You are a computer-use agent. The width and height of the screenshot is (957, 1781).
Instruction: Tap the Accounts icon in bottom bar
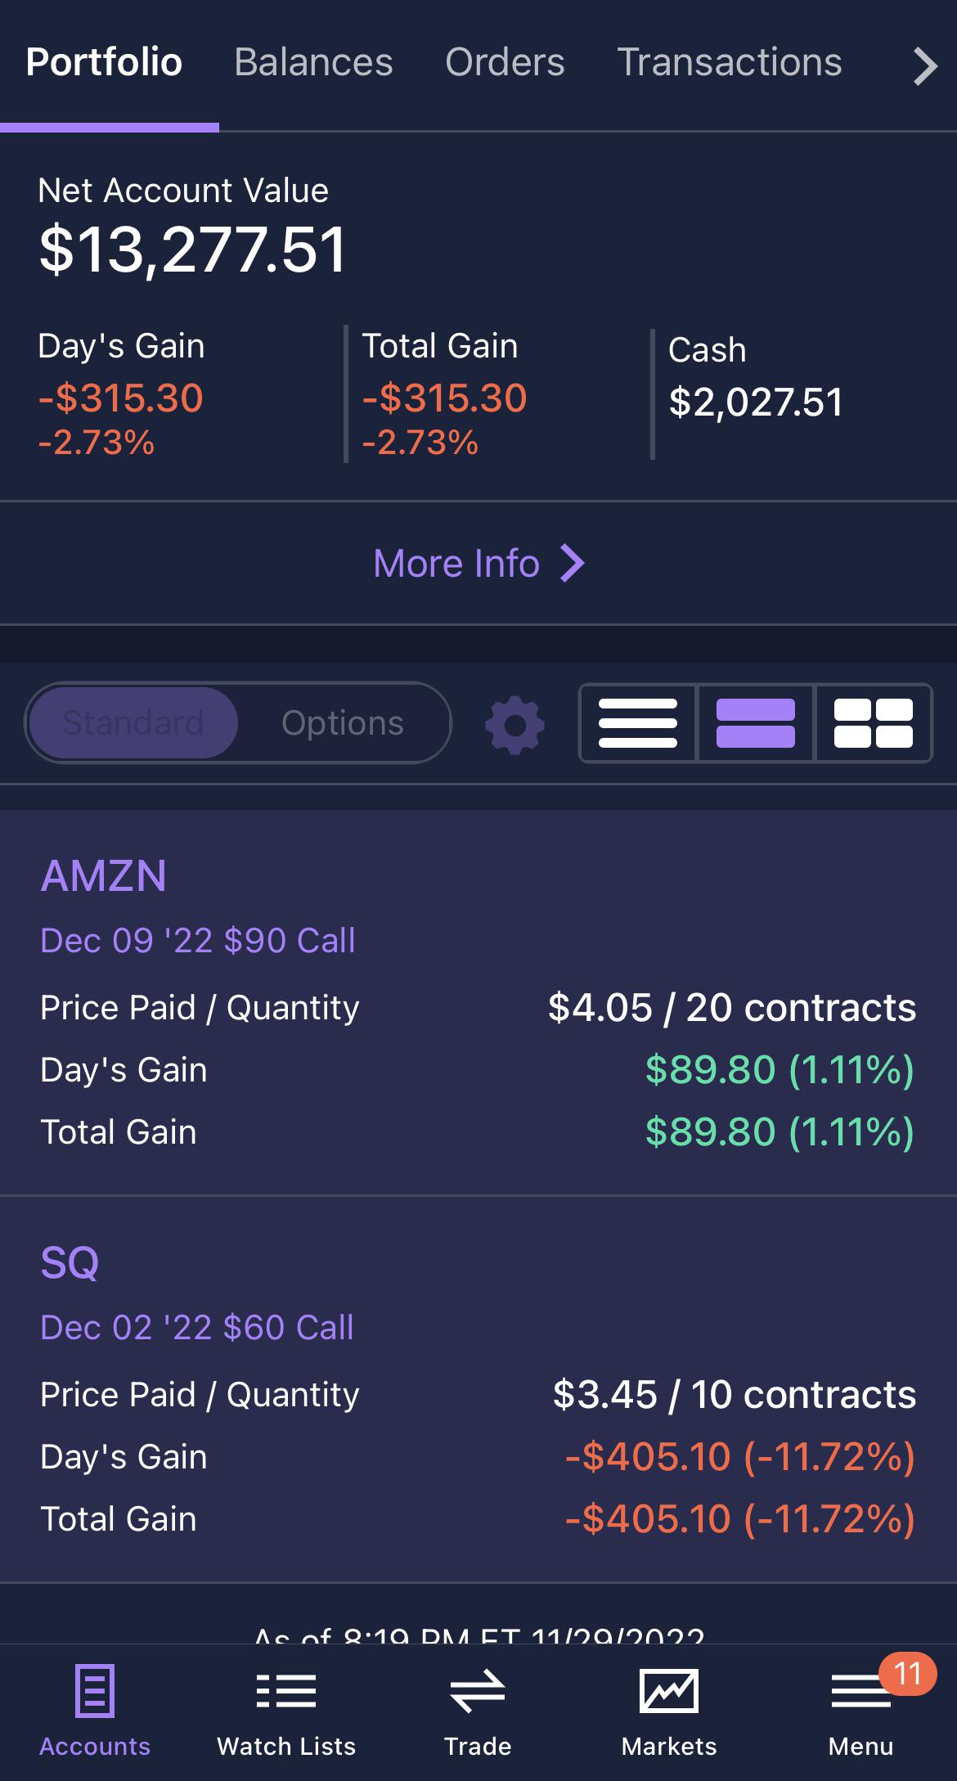point(95,1692)
